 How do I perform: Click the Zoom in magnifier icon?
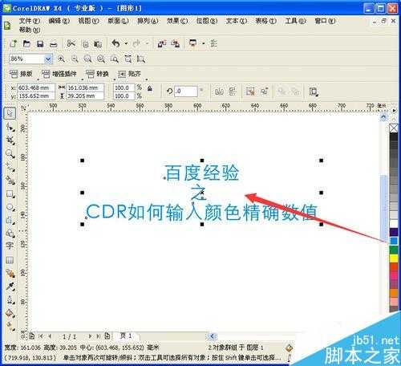click(61, 59)
